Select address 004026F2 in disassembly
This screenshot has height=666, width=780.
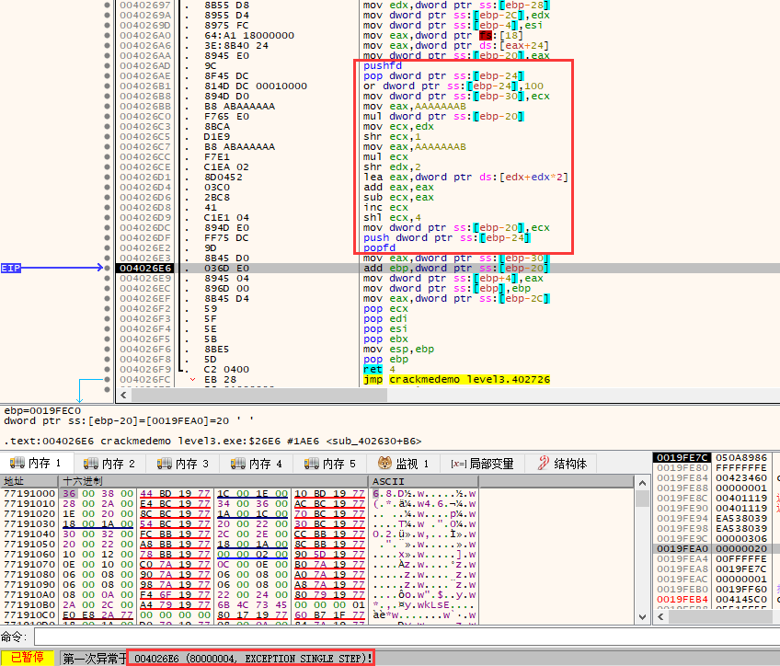(x=145, y=308)
